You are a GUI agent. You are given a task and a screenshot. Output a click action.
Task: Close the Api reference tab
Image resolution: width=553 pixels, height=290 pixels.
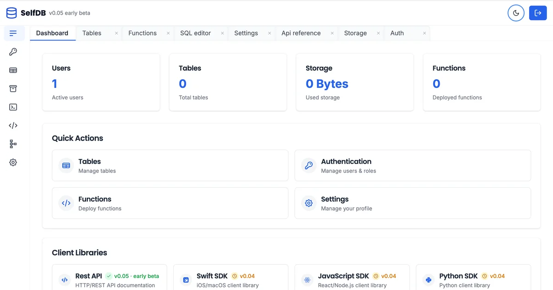[332, 33]
